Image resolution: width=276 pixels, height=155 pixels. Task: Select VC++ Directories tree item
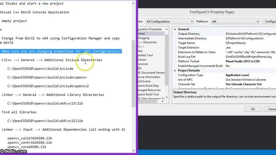147,42
